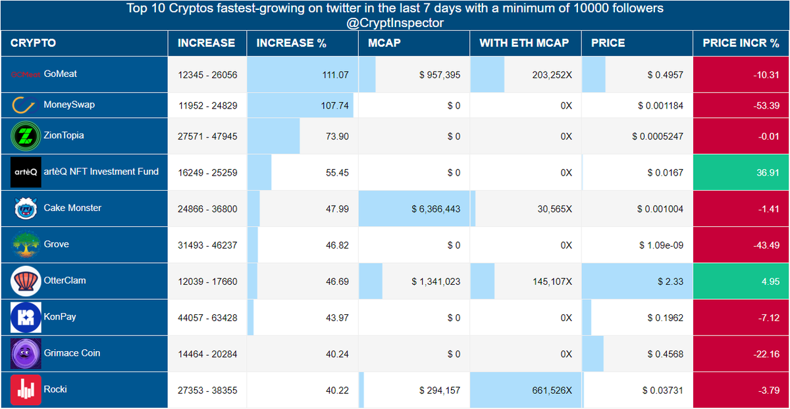Click MoneySwap's -53.39 price change cell
Screen dimensions: 790x409
[x=741, y=105]
